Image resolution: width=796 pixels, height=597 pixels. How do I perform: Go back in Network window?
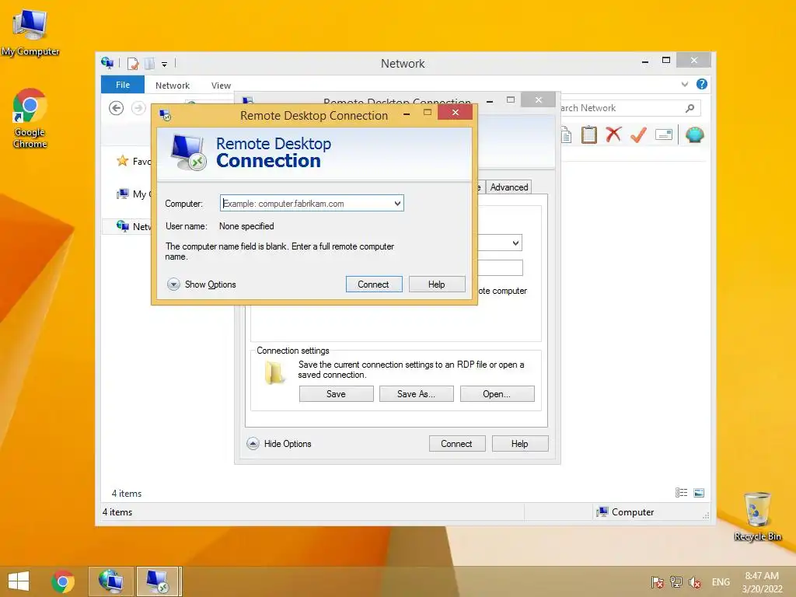[x=117, y=108]
